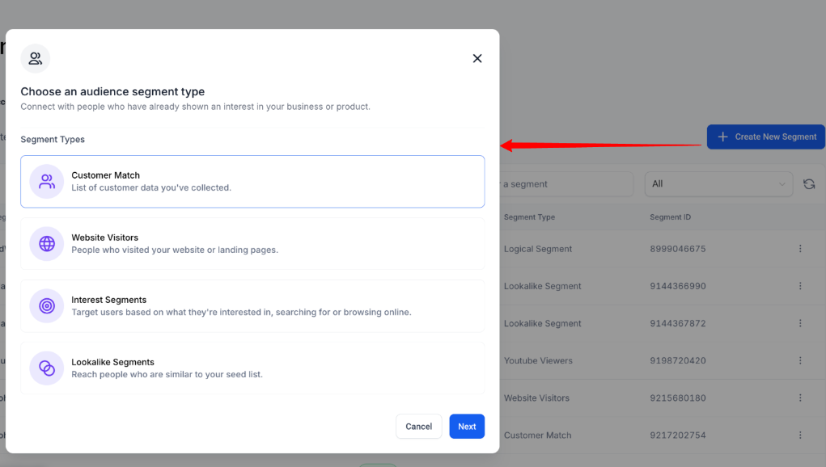The height and width of the screenshot is (467, 826).
Task: Open options menu for Logical Segment row
Action: coord(800,249)
